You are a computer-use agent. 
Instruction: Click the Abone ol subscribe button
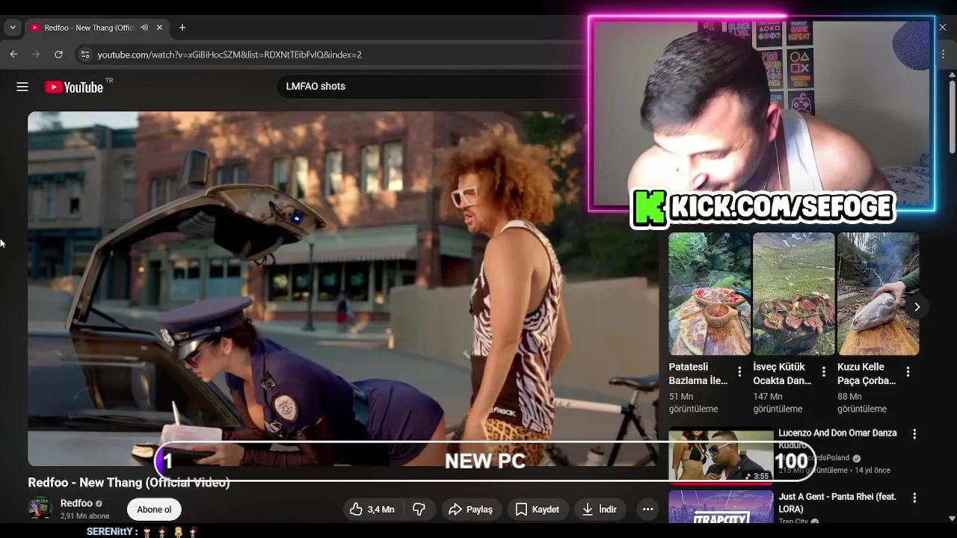(154, 510)
